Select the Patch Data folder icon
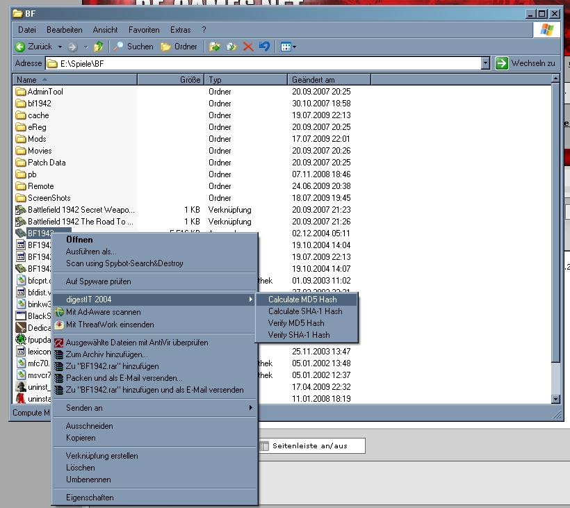This screenshot has height=508, width=570. (x=21, y=163)
